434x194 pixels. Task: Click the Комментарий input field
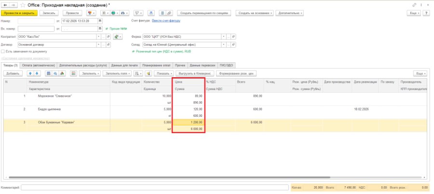[155, 188]
